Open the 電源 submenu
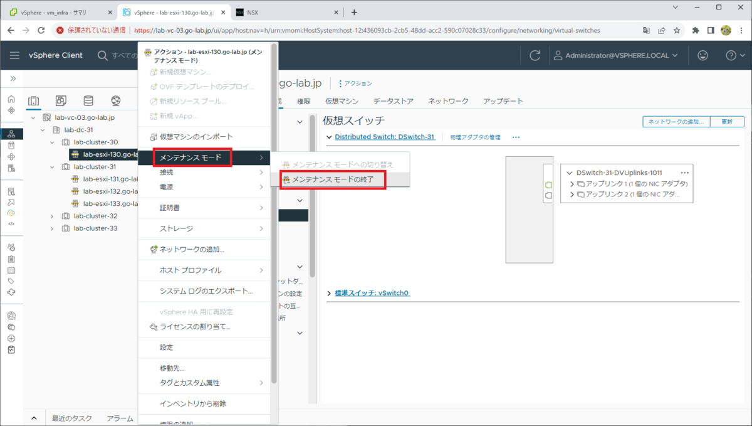 [205, 187]
